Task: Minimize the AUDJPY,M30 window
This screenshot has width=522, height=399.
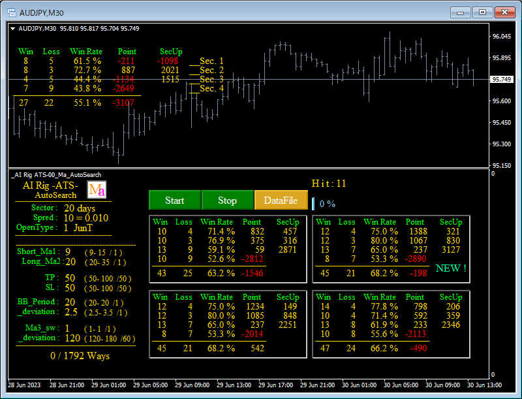Action: tap(461, 12)
